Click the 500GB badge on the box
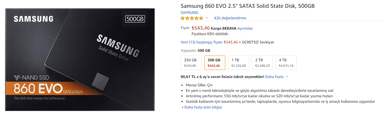Viewport: 384px width, 122px height. pyautogui.click(x=135, y=19)
